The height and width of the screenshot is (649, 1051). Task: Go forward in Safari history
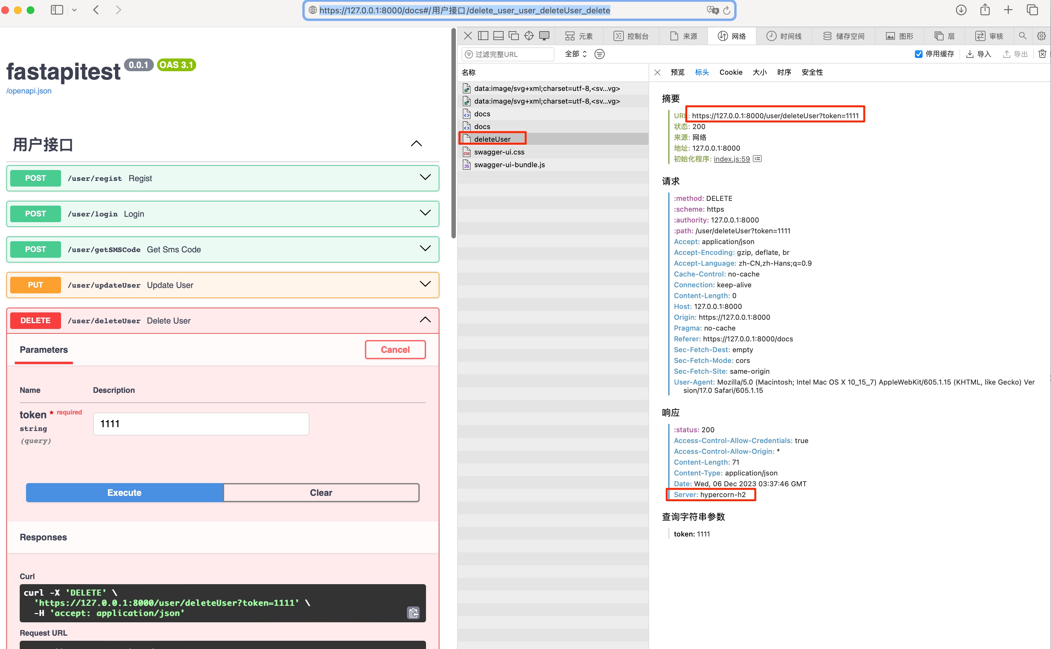[119, 10]
